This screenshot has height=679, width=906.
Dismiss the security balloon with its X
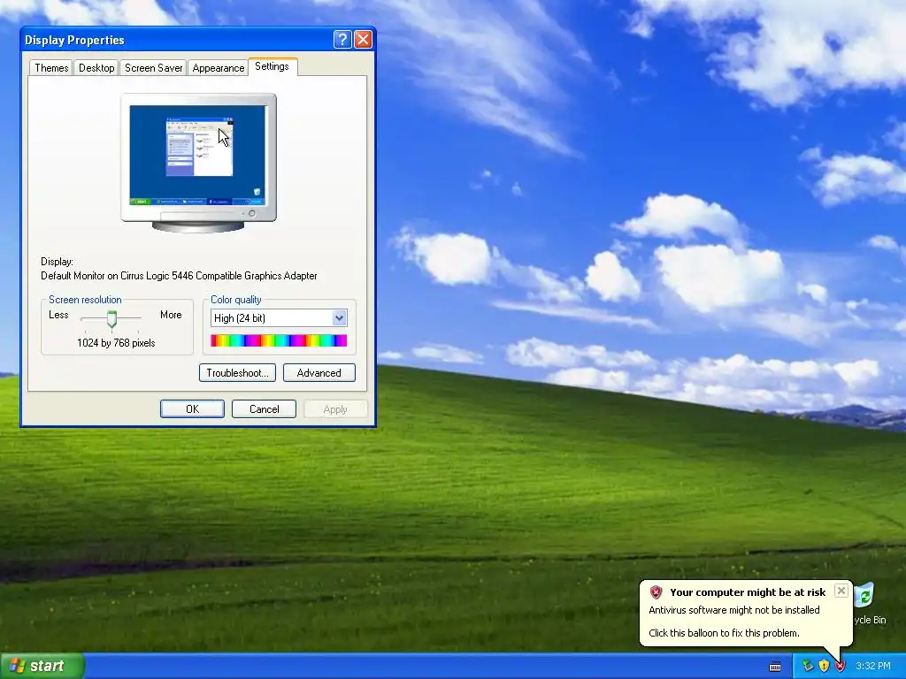pyautogui.click(x=841, y=591)
